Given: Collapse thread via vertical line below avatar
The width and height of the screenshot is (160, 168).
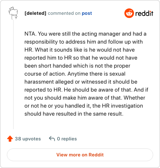Looking at the screenshot, I should pyautogui.click(x=13, y=74).
